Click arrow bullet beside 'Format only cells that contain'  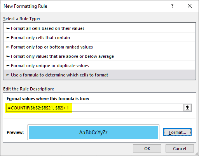click(8, 38)
